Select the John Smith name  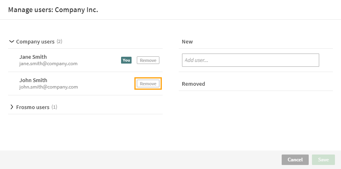[x=33, y=80]
